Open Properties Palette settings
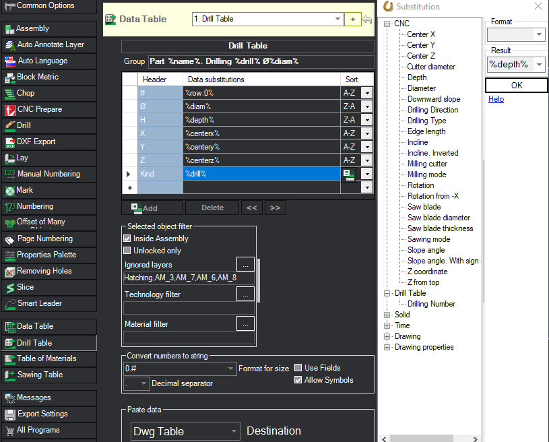This screenshot has height=442, width=549. pyautogui.click(x=49, y=255)
